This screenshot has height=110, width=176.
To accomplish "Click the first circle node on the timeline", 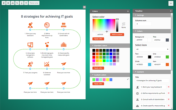I will point(30,30).
